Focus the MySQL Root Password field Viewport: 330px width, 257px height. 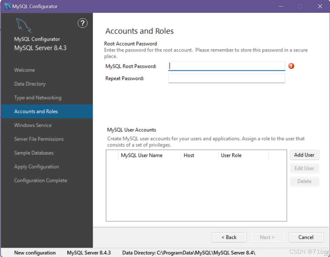(x=227, y=66)
